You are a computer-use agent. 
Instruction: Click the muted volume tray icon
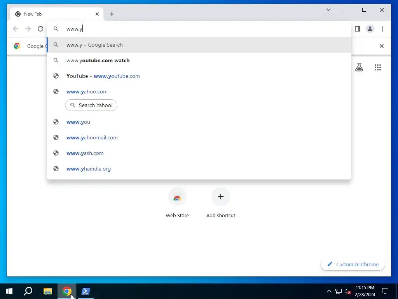click(348, 291)
